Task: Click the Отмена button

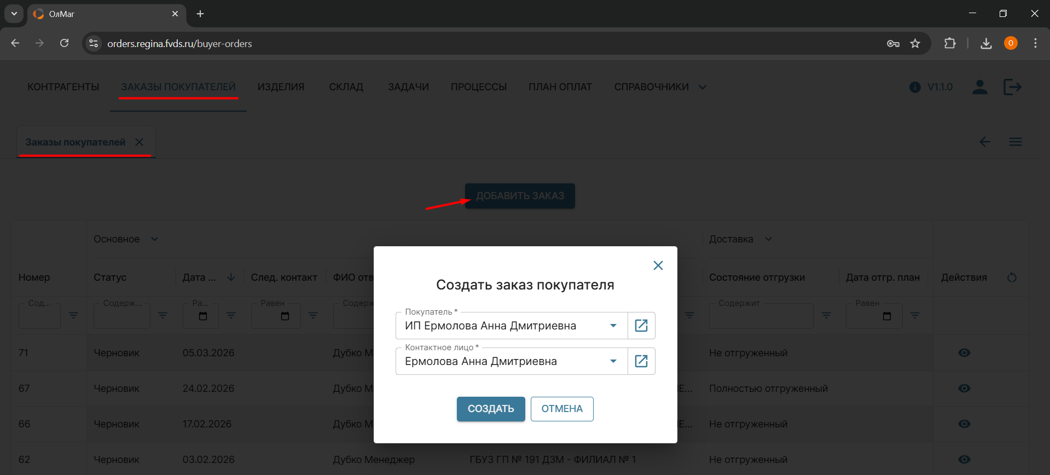Action: pyautogui.click(x=561, y=409)
